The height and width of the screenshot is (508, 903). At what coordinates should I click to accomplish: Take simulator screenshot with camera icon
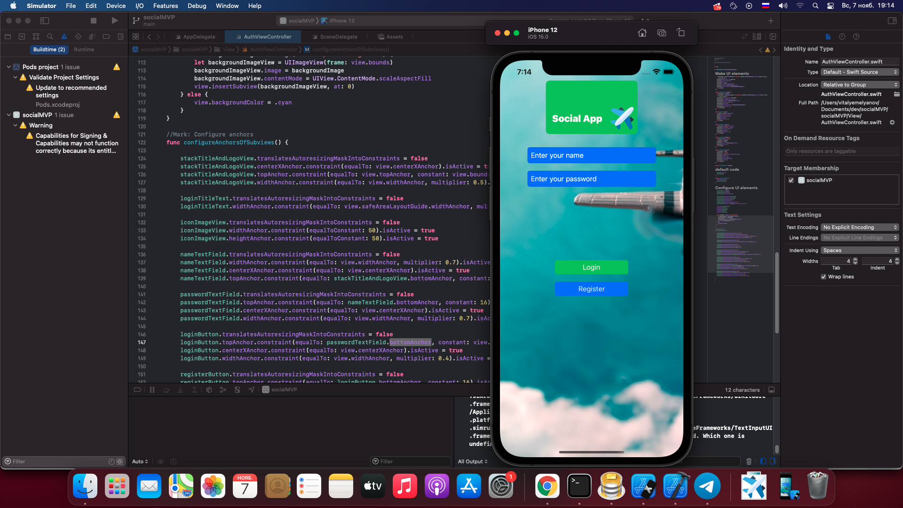(x=662, y=33)
